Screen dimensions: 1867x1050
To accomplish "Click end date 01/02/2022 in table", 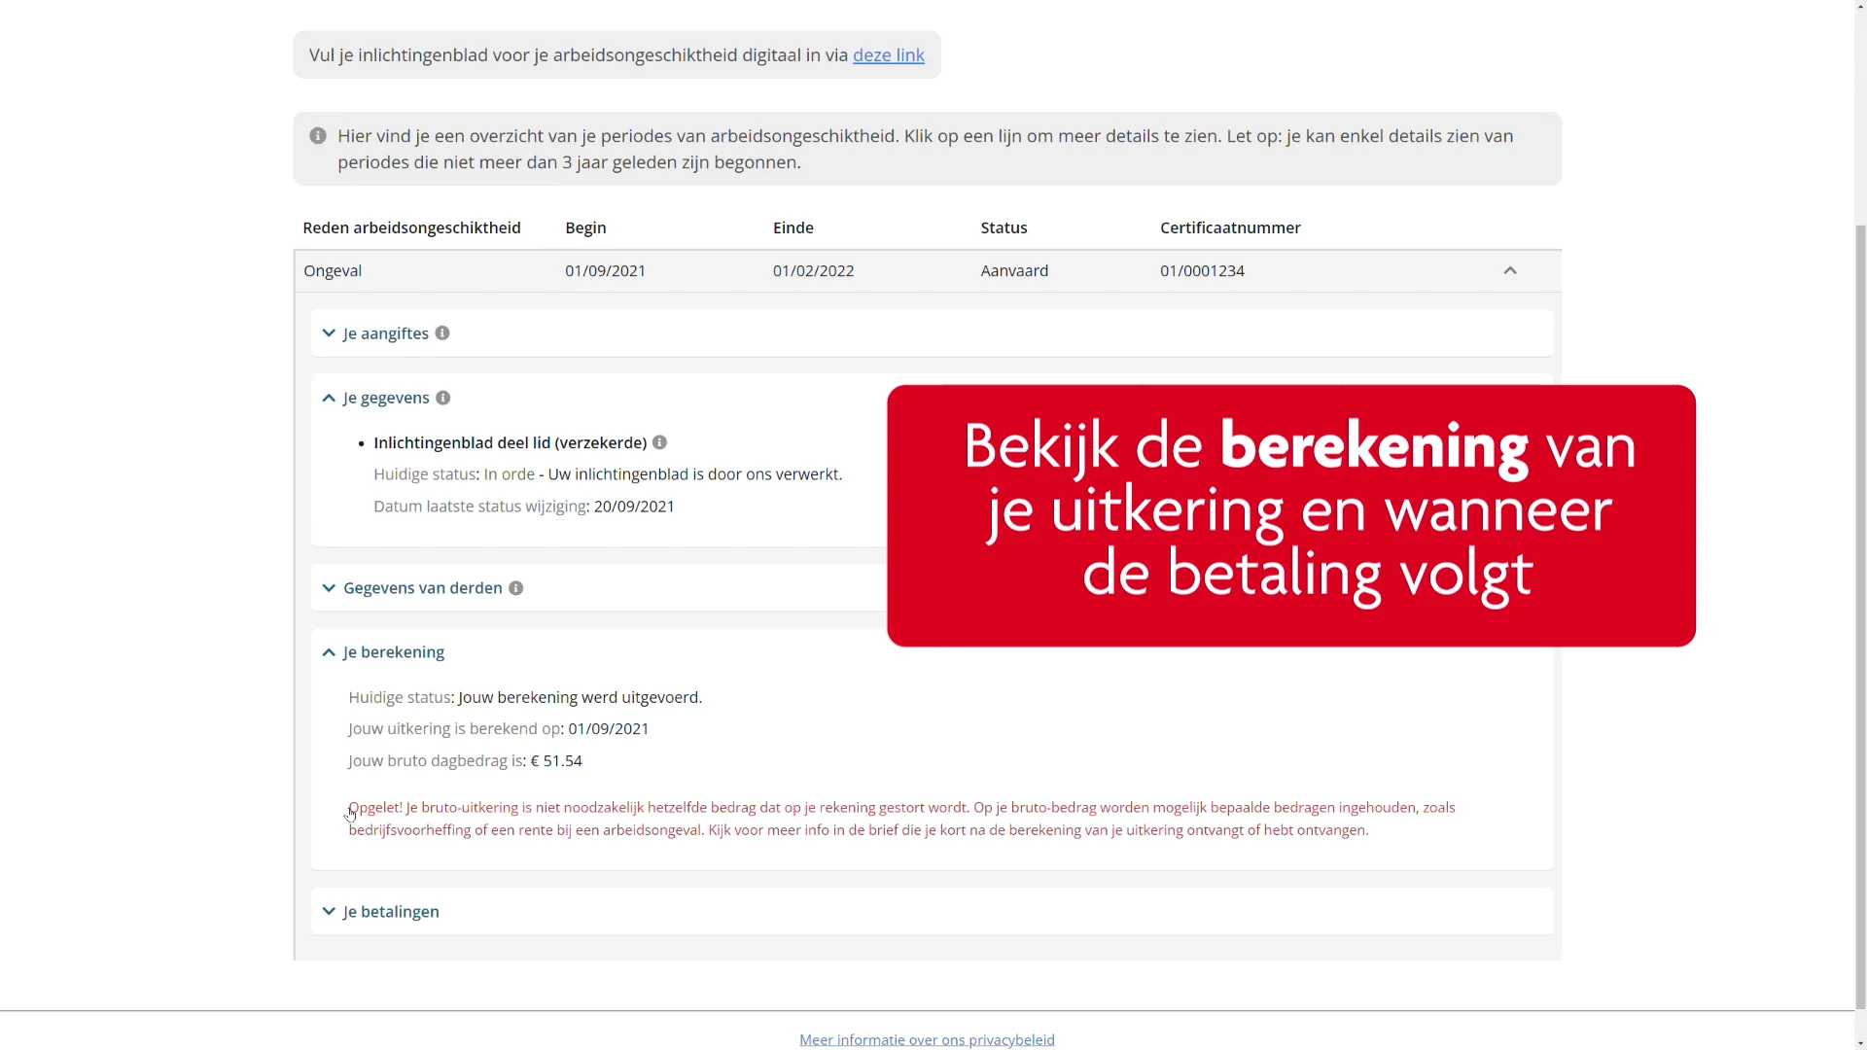I will (814, 271).
